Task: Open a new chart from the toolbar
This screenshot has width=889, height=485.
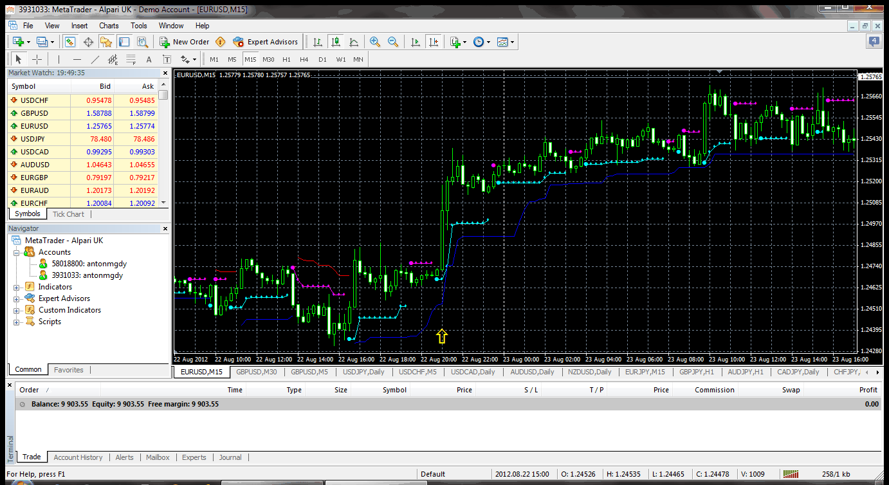Action: point(18,42)
